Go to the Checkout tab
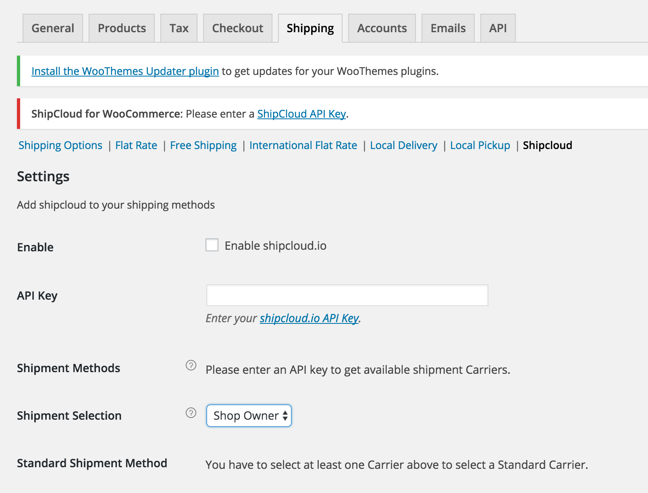This screenshot has height=493, width=648. (238, 28)
